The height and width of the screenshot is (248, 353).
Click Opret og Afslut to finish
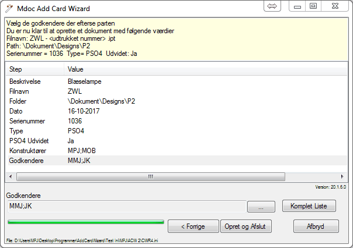[245, 226]
